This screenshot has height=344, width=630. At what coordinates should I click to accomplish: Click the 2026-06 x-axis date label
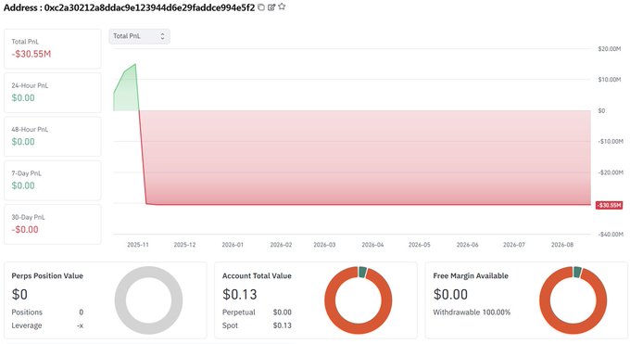click(x=467, y=245)
